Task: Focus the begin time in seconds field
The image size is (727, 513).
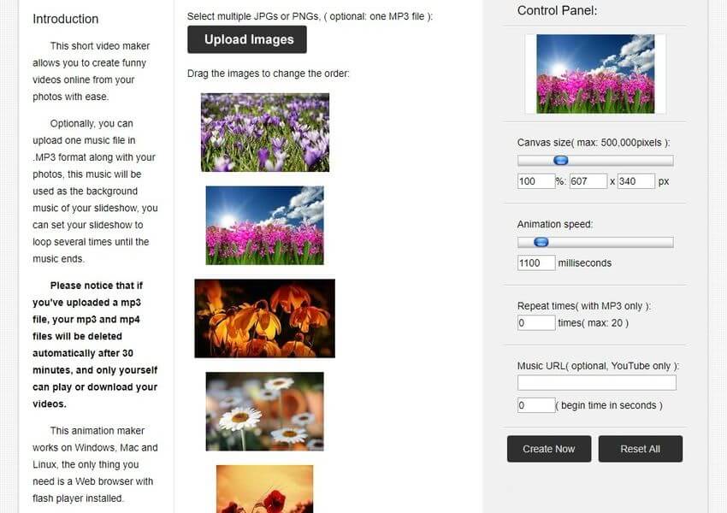Action: pyautogui.click(x=536, y=405)
